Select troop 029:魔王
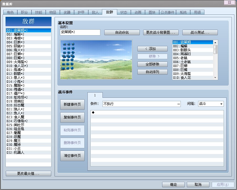The height and width of the screenshot is (190, 237). 28,141
